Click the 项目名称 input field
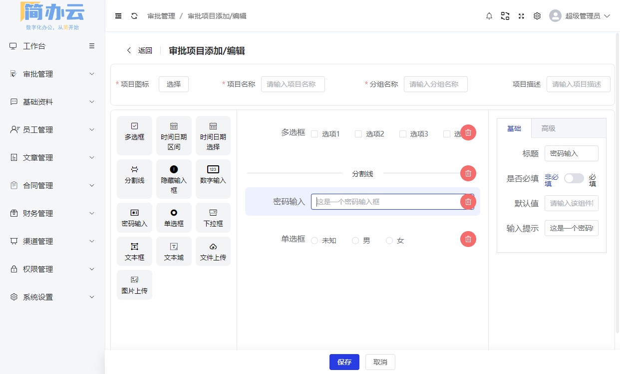 293,84
